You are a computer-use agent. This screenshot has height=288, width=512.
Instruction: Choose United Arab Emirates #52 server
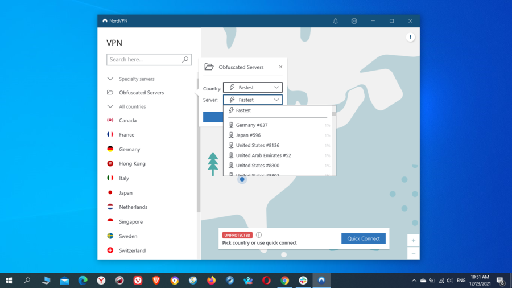pyautogui.click(x=263, y=155)
